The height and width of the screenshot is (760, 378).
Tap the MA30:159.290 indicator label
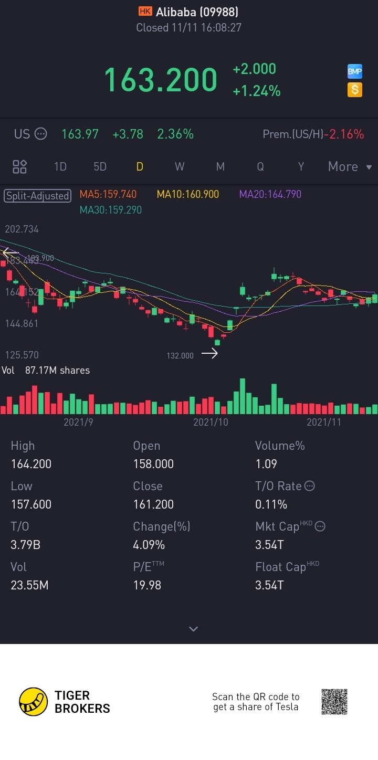[111, 210]
